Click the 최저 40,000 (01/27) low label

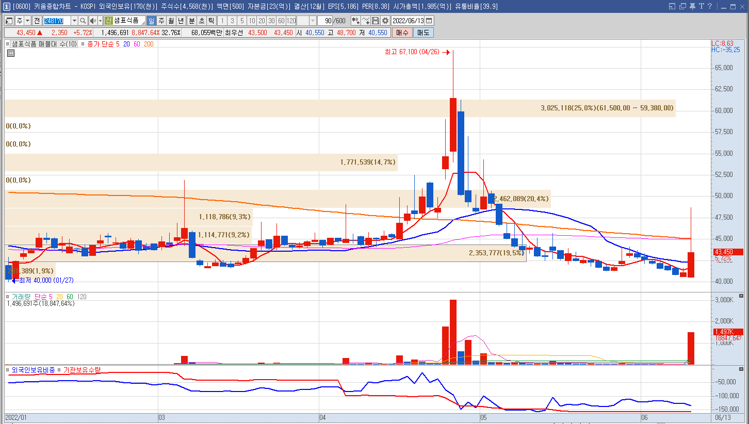[46, 280]
